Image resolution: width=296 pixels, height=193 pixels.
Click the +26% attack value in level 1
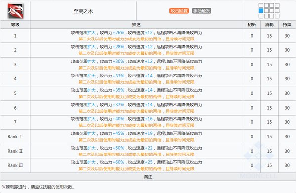[x=118, y=33]
